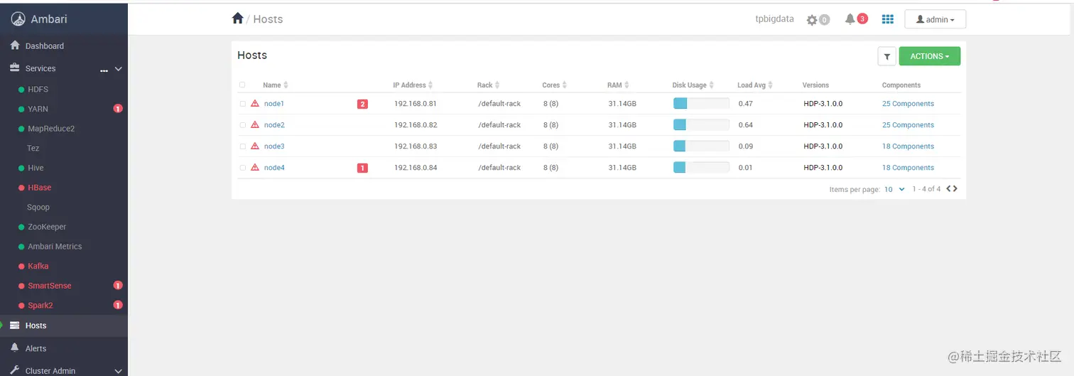Click the hosts filter funnel icon
The height and width of the screenshot is (376, 1074).
(x=886, y=56)
